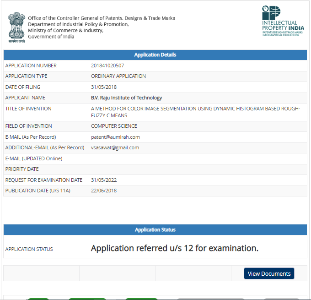The image size is (311, 300).
Task: Click the title of invention text
Action: point(195,112)
